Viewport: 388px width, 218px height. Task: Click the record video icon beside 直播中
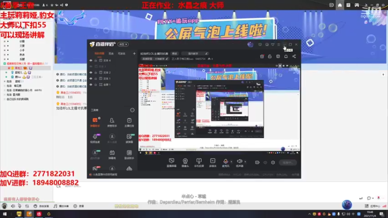pos(258,162)
